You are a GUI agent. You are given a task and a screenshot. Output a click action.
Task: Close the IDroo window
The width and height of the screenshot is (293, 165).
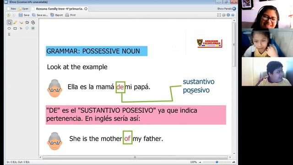pyautogui.click(x=234, y=2)
